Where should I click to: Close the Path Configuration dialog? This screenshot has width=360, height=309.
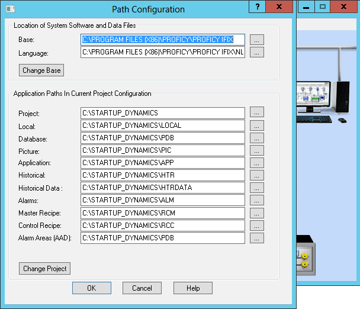coord(279,7)
